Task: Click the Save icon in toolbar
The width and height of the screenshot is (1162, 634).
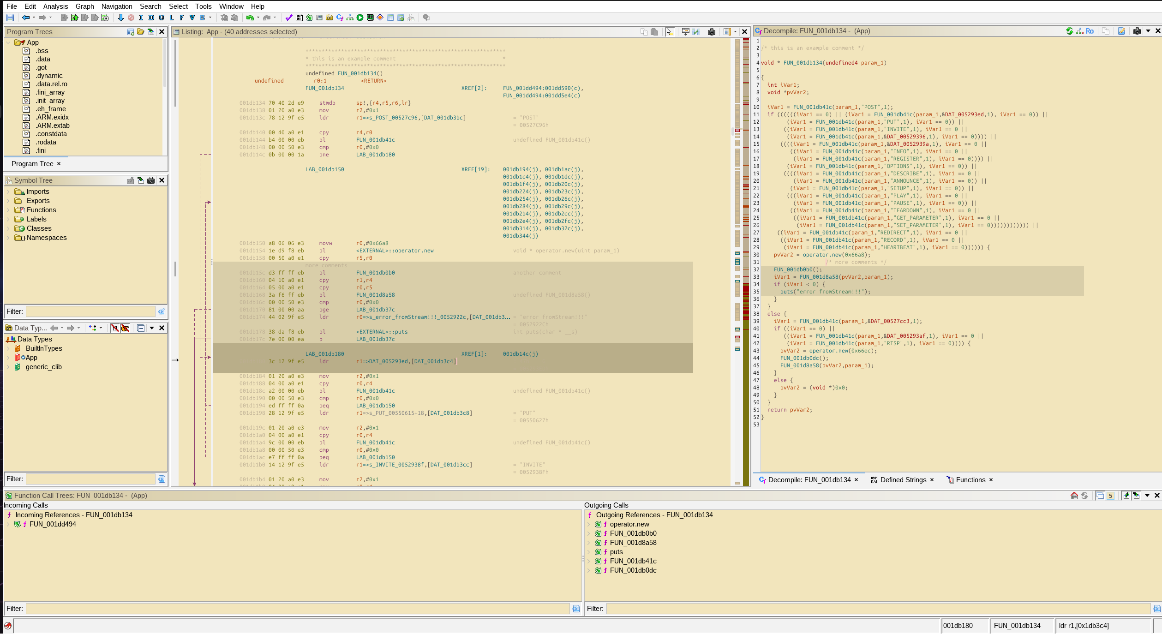Action: click(10, 18)
